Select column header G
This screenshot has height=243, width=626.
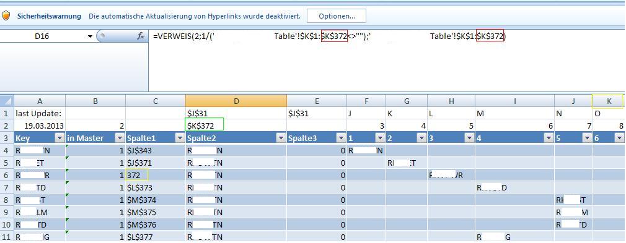pyautogui.click(x=407, y=101)
